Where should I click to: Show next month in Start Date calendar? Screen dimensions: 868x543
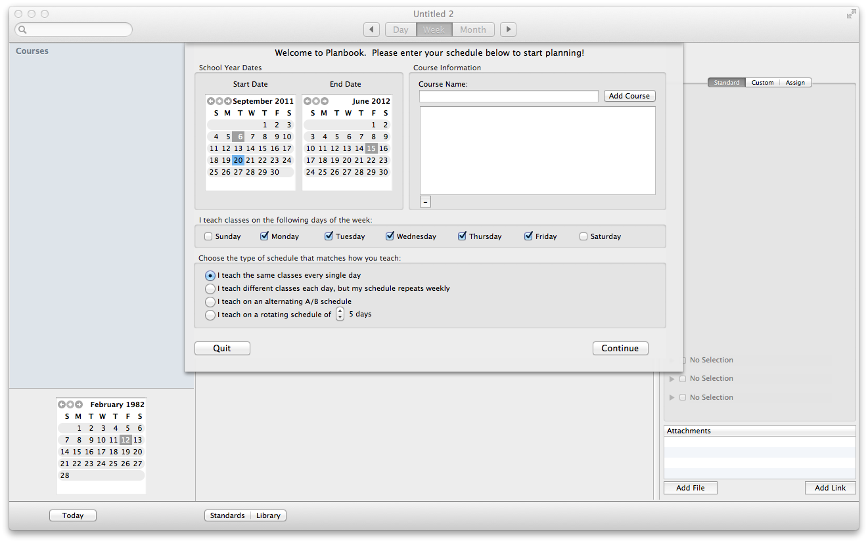227,101
